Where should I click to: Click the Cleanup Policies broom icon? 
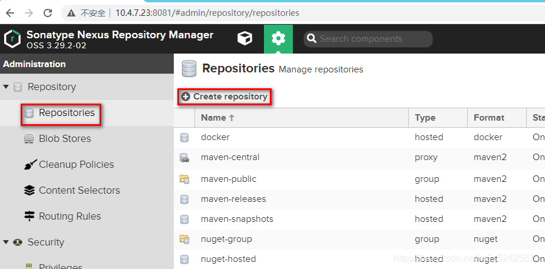coord(29,165)
